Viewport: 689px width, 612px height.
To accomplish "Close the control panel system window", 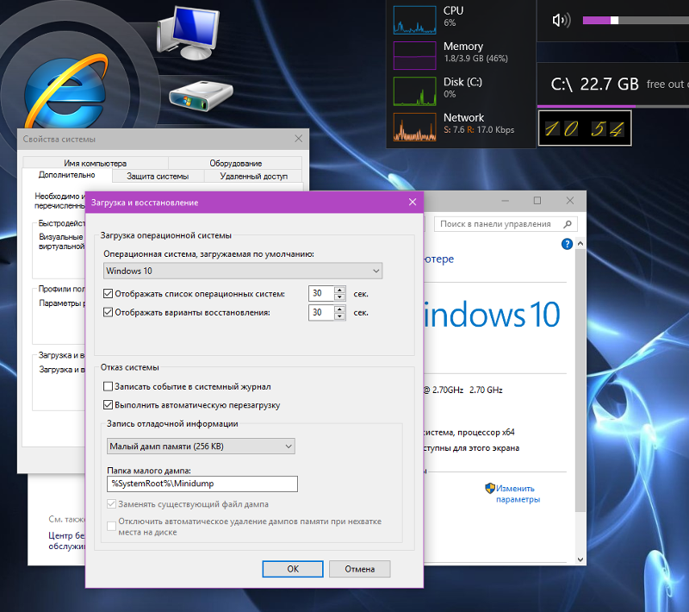I will (570, 201).
